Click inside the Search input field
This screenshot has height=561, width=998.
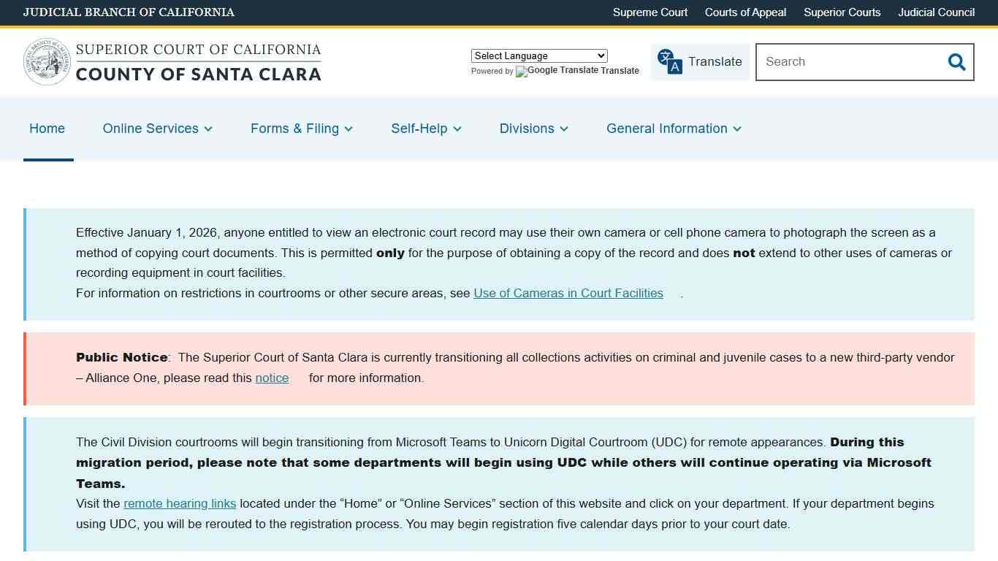(x=840, y=62)
